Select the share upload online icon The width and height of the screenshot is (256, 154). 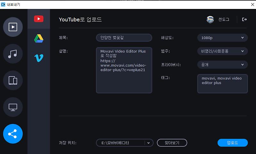click(13, 134)
